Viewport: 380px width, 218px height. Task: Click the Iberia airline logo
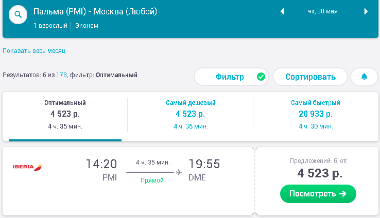click(x=27, y=167)
